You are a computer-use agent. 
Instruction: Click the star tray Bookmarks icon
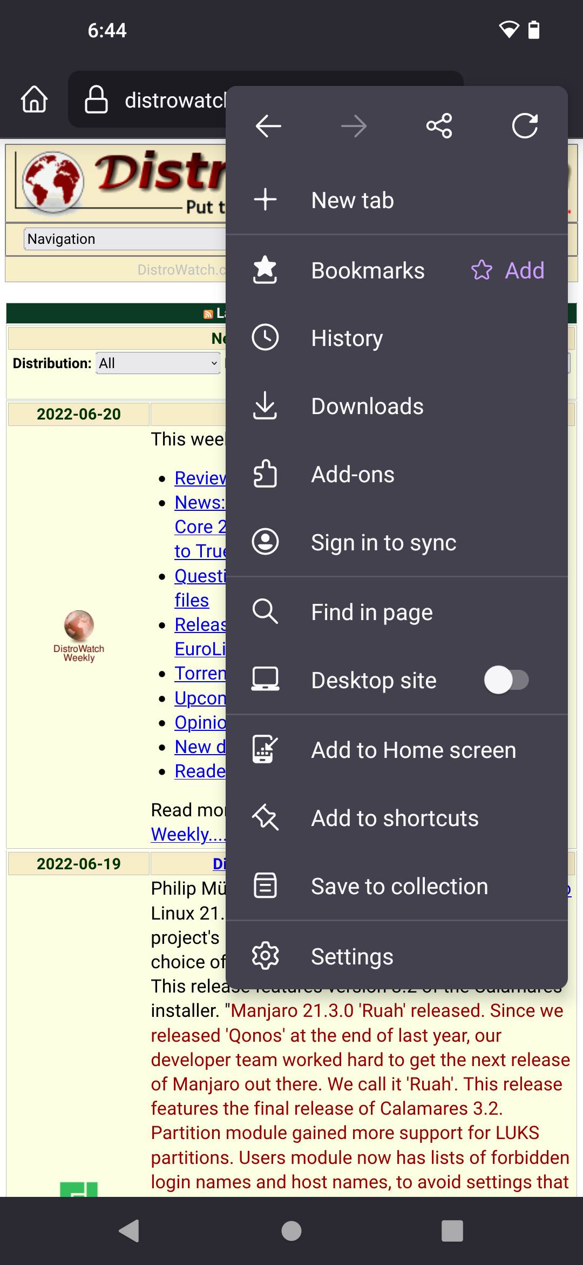pos(265,270)
